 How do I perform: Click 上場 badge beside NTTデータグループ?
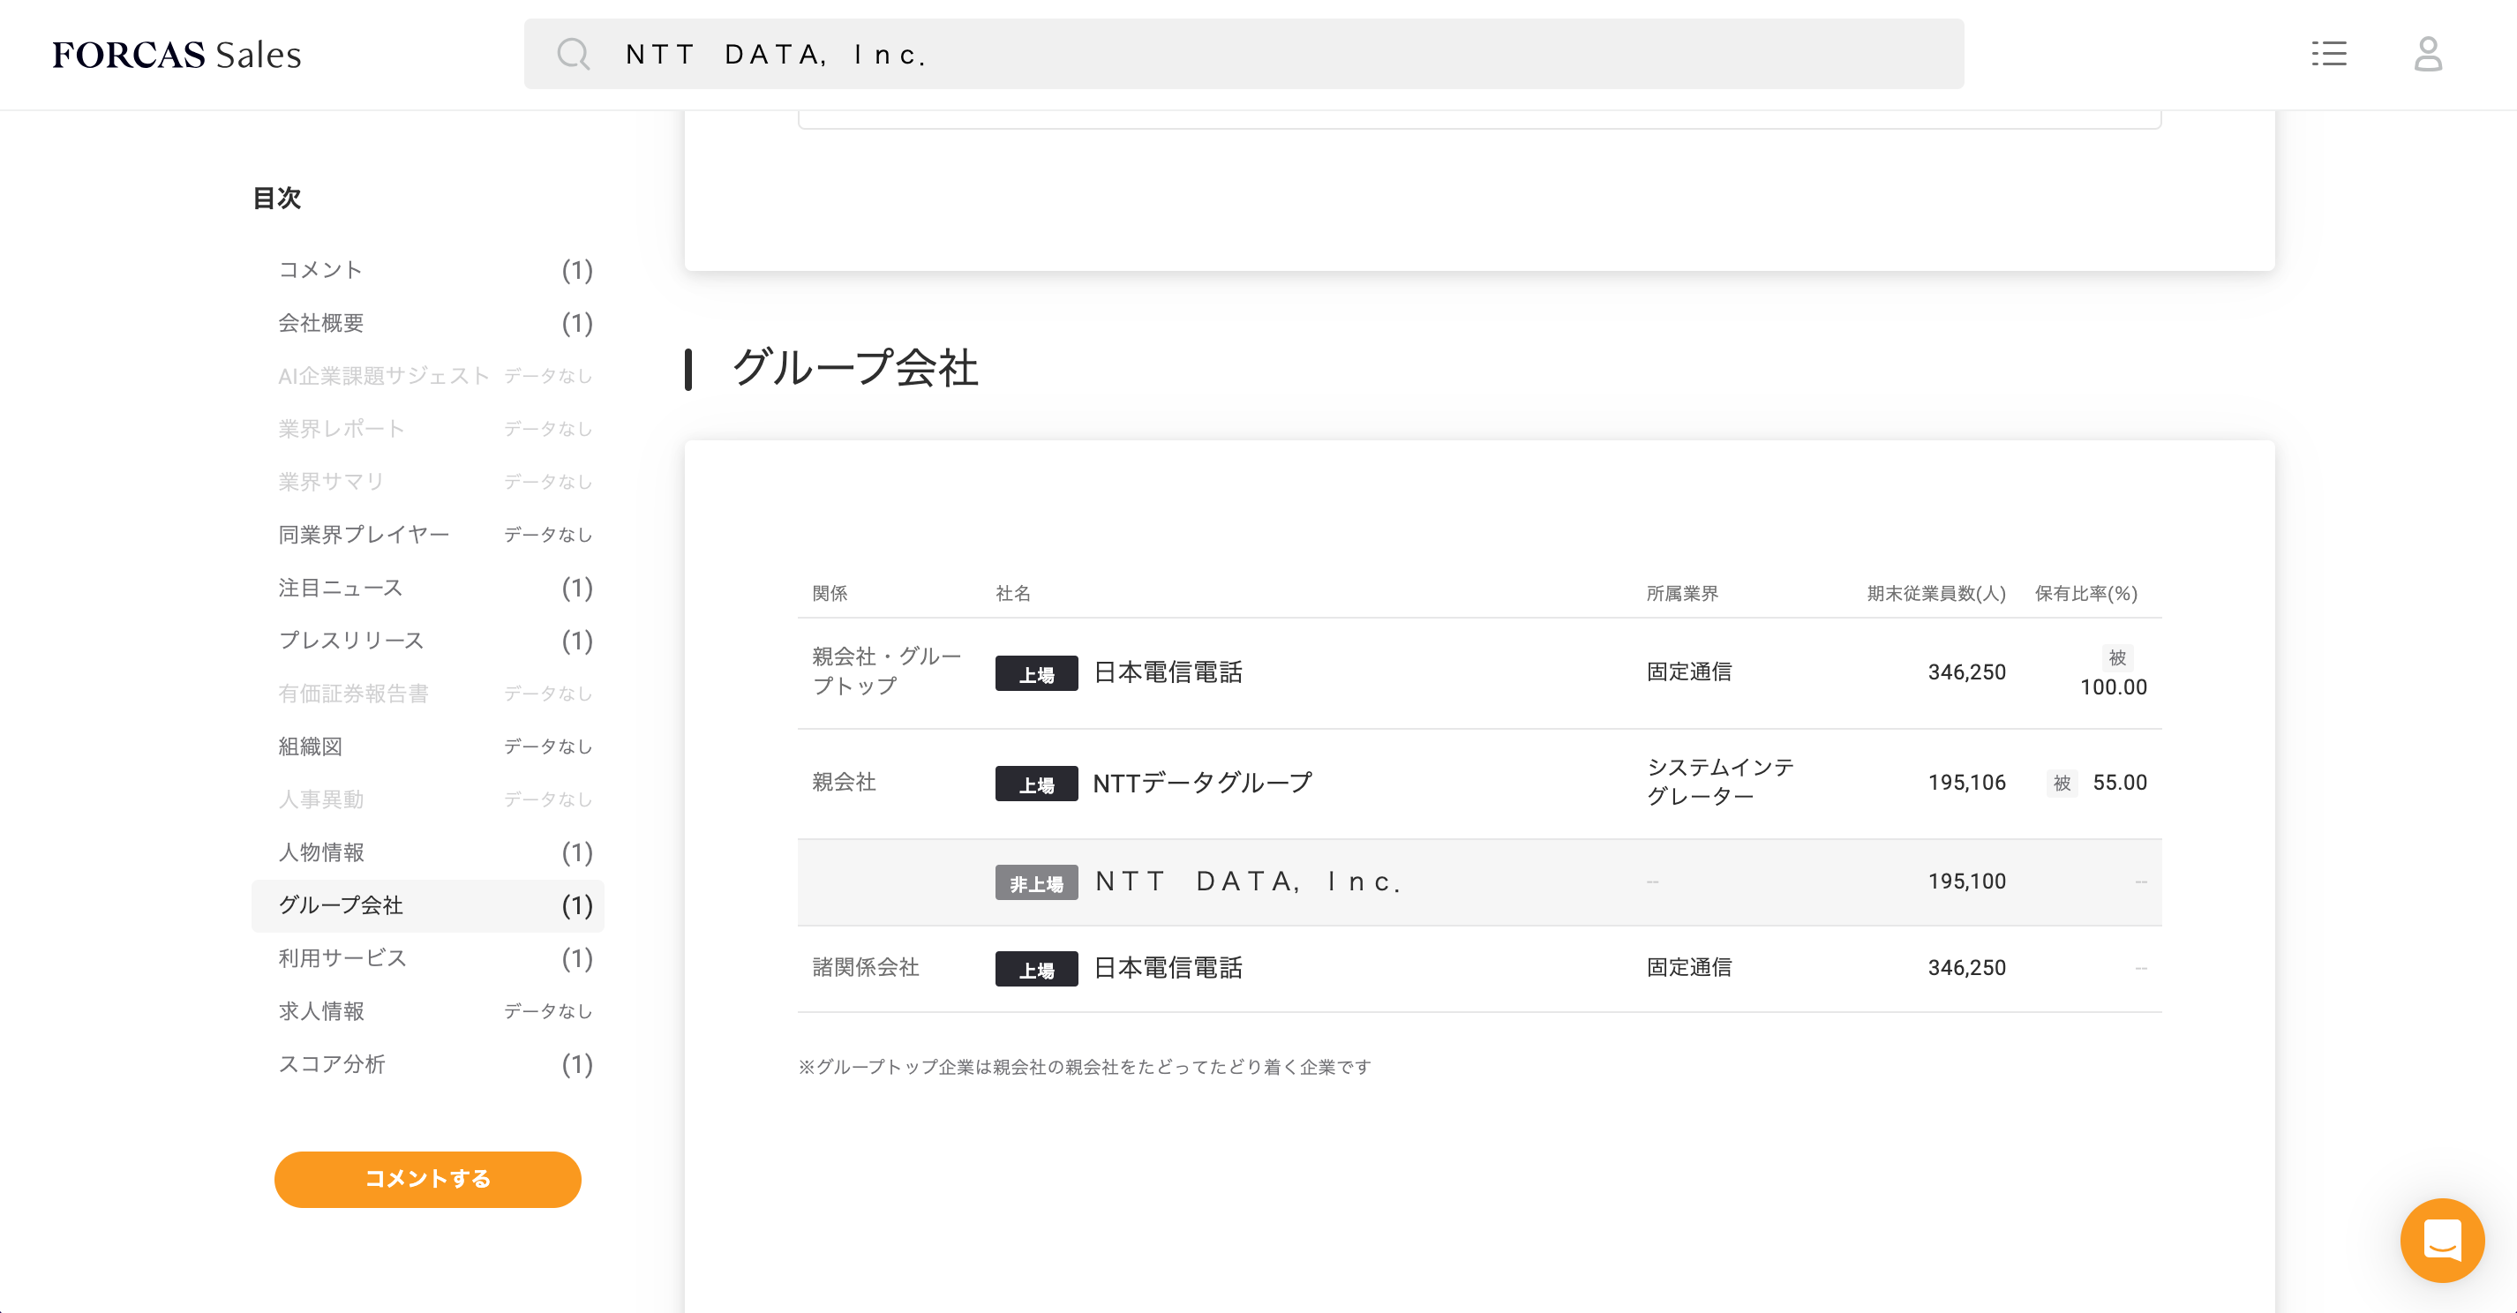pyautogui.click(x=1036, y=784)
